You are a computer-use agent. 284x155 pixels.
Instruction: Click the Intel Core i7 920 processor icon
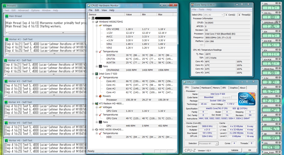tap(97, 74)
